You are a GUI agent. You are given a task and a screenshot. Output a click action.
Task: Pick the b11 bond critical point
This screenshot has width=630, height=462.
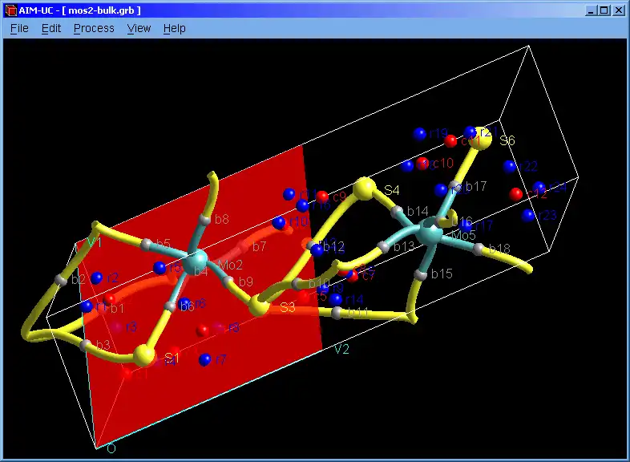click(337, 313)
